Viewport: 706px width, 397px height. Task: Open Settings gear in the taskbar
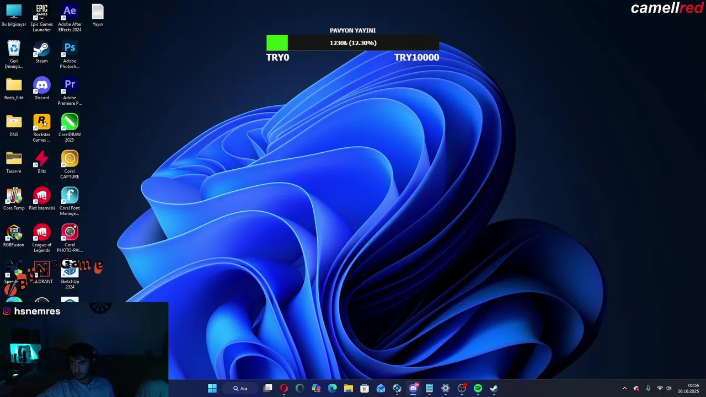pos(446,388)
